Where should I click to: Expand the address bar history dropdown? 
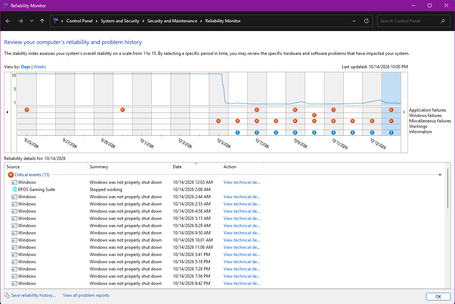(x=354, y=21)
